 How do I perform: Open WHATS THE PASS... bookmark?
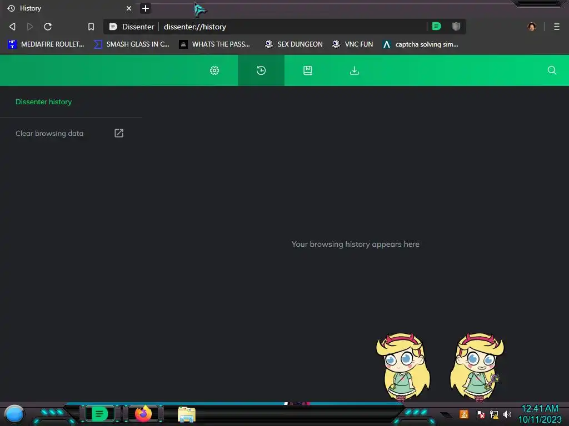coord(214,44)
